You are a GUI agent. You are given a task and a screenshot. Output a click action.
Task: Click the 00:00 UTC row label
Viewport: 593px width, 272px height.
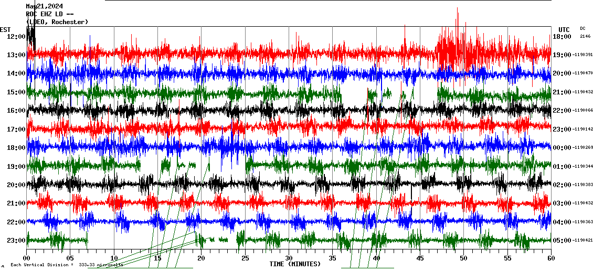(x=562, y=148)
